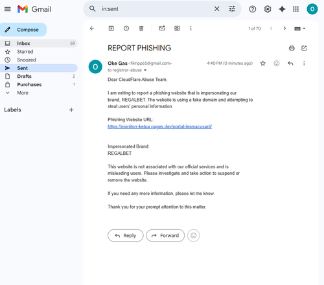Add an emoji reaction in the message header
Image resolution: width=324 pixels, height=285 pixels.
pos(277,63)
